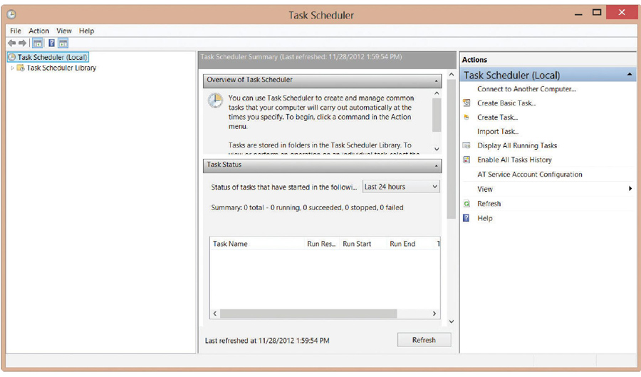Viewport: 641px width, 377px height.
Task: Toggle the Show/Hide Action Pane toolbar icon
Action: pos(63,43)
